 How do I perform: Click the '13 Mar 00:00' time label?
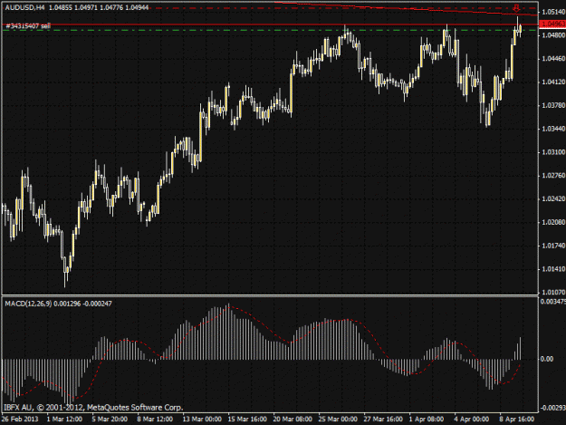pyautogui.click(x=202, y=420)
